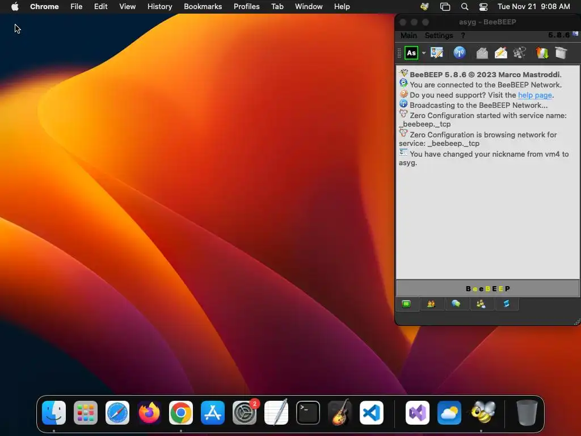Click the gray open-envelope message icon
The image size is (581, 436).
point(482,53)
